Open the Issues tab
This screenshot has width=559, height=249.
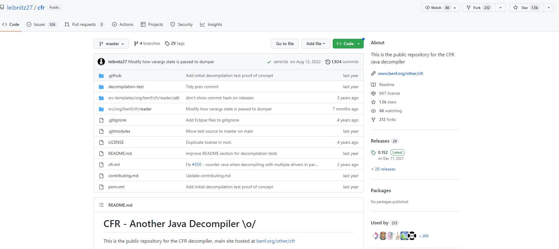(x=41, y=24)
